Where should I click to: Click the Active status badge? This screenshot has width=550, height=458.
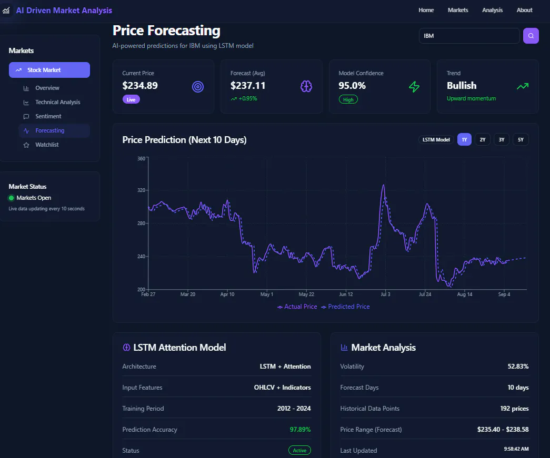(299, 450)
